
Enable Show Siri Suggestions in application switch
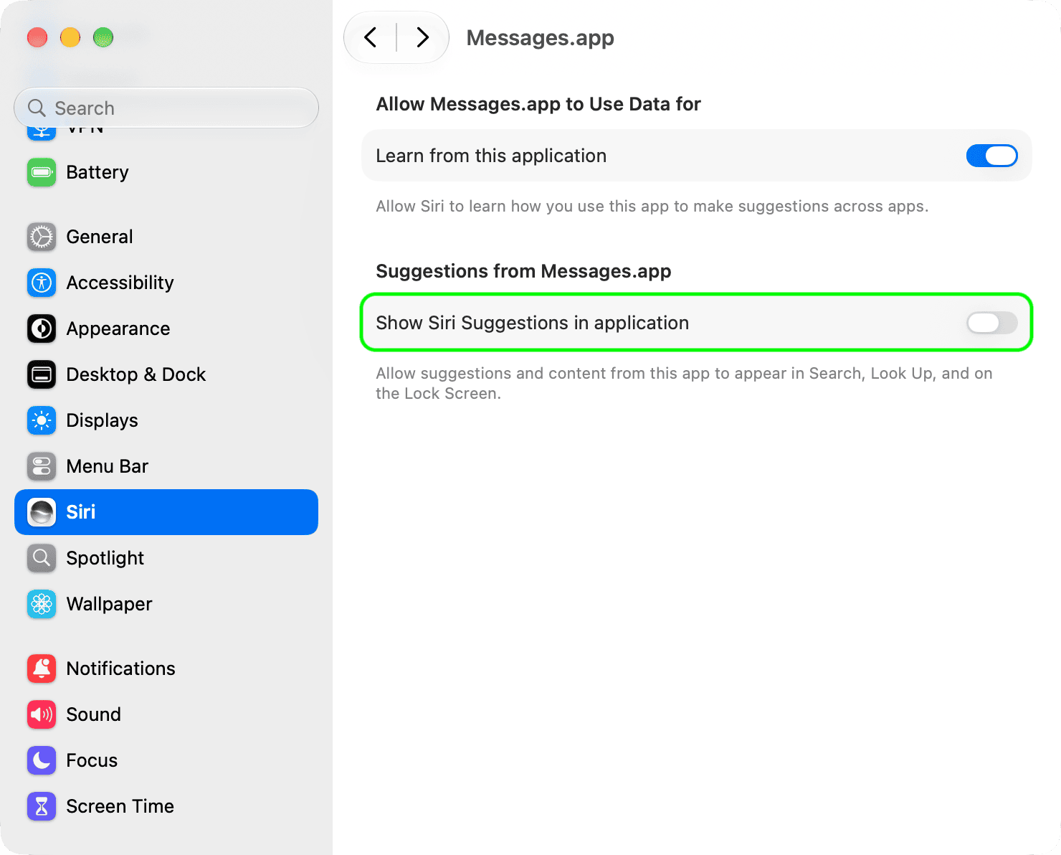point(991,323)
